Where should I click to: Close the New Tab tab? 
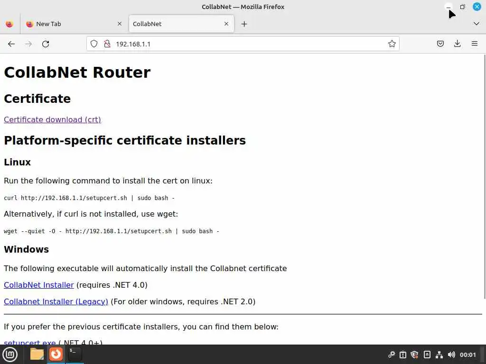[x=120, y=24]
